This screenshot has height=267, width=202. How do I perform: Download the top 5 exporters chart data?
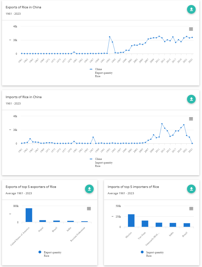coord(89,189)
